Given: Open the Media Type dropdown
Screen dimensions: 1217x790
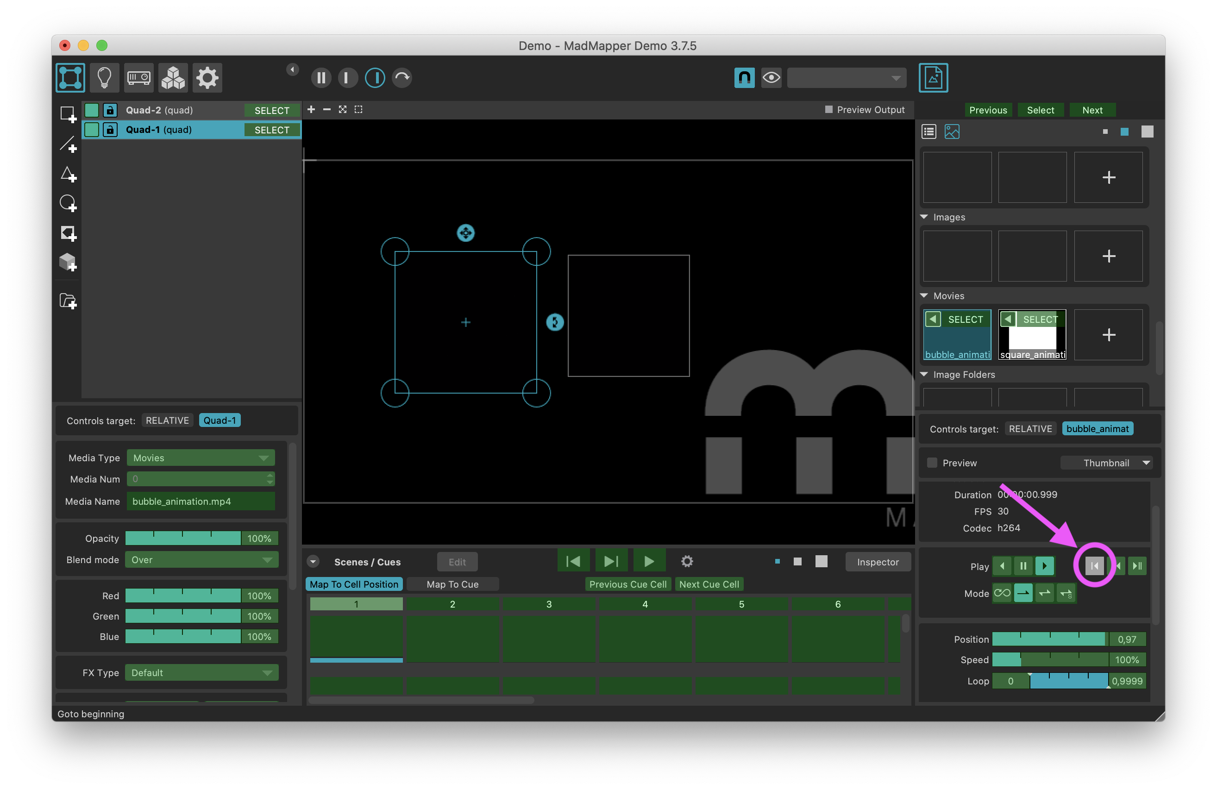Looking at the screenshot, I should pos(201,458).
